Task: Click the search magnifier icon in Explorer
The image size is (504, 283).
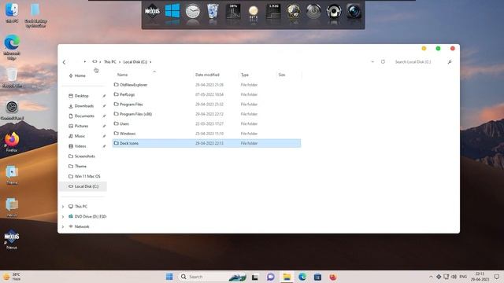Action: click(x=450, y=62)
